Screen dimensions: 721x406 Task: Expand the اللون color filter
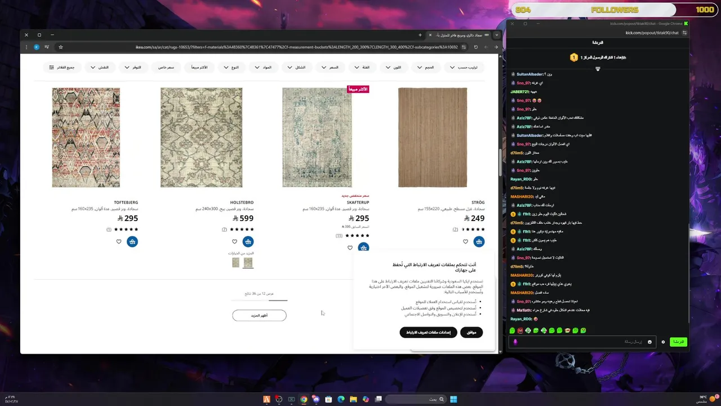click(393, 67)
